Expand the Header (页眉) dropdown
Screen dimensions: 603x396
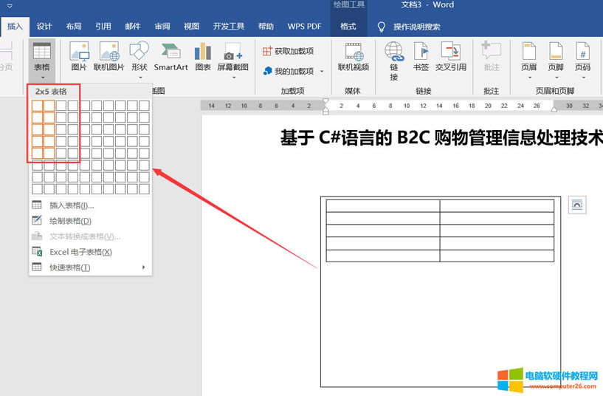click(x=528, y=58)
